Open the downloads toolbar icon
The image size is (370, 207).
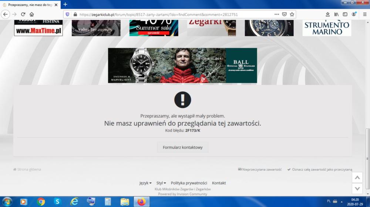pyautogui.click(x=327, y=14)
